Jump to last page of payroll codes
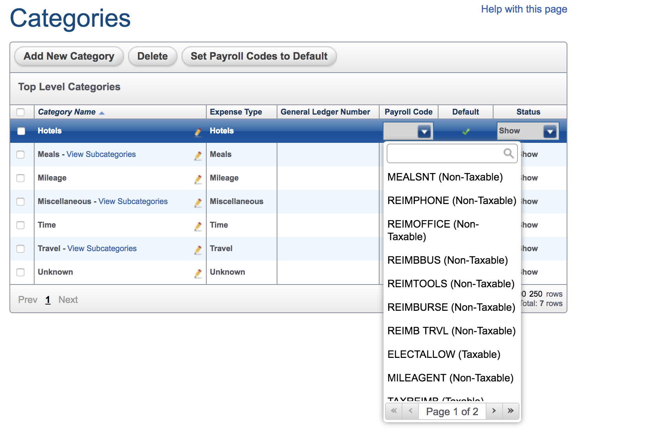646x445 pixels. (x=511, y=411)
